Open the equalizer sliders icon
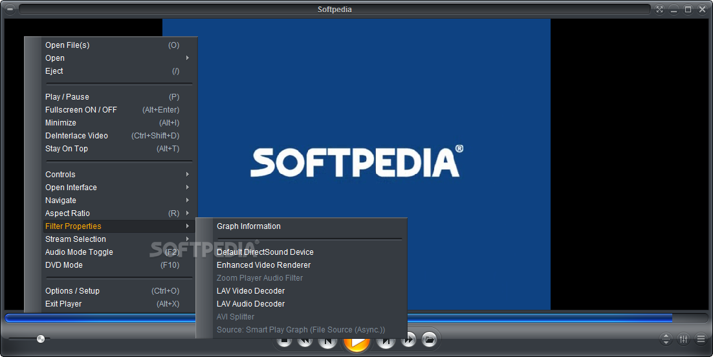The image size is (713, 357). click(x=683, y=340)
